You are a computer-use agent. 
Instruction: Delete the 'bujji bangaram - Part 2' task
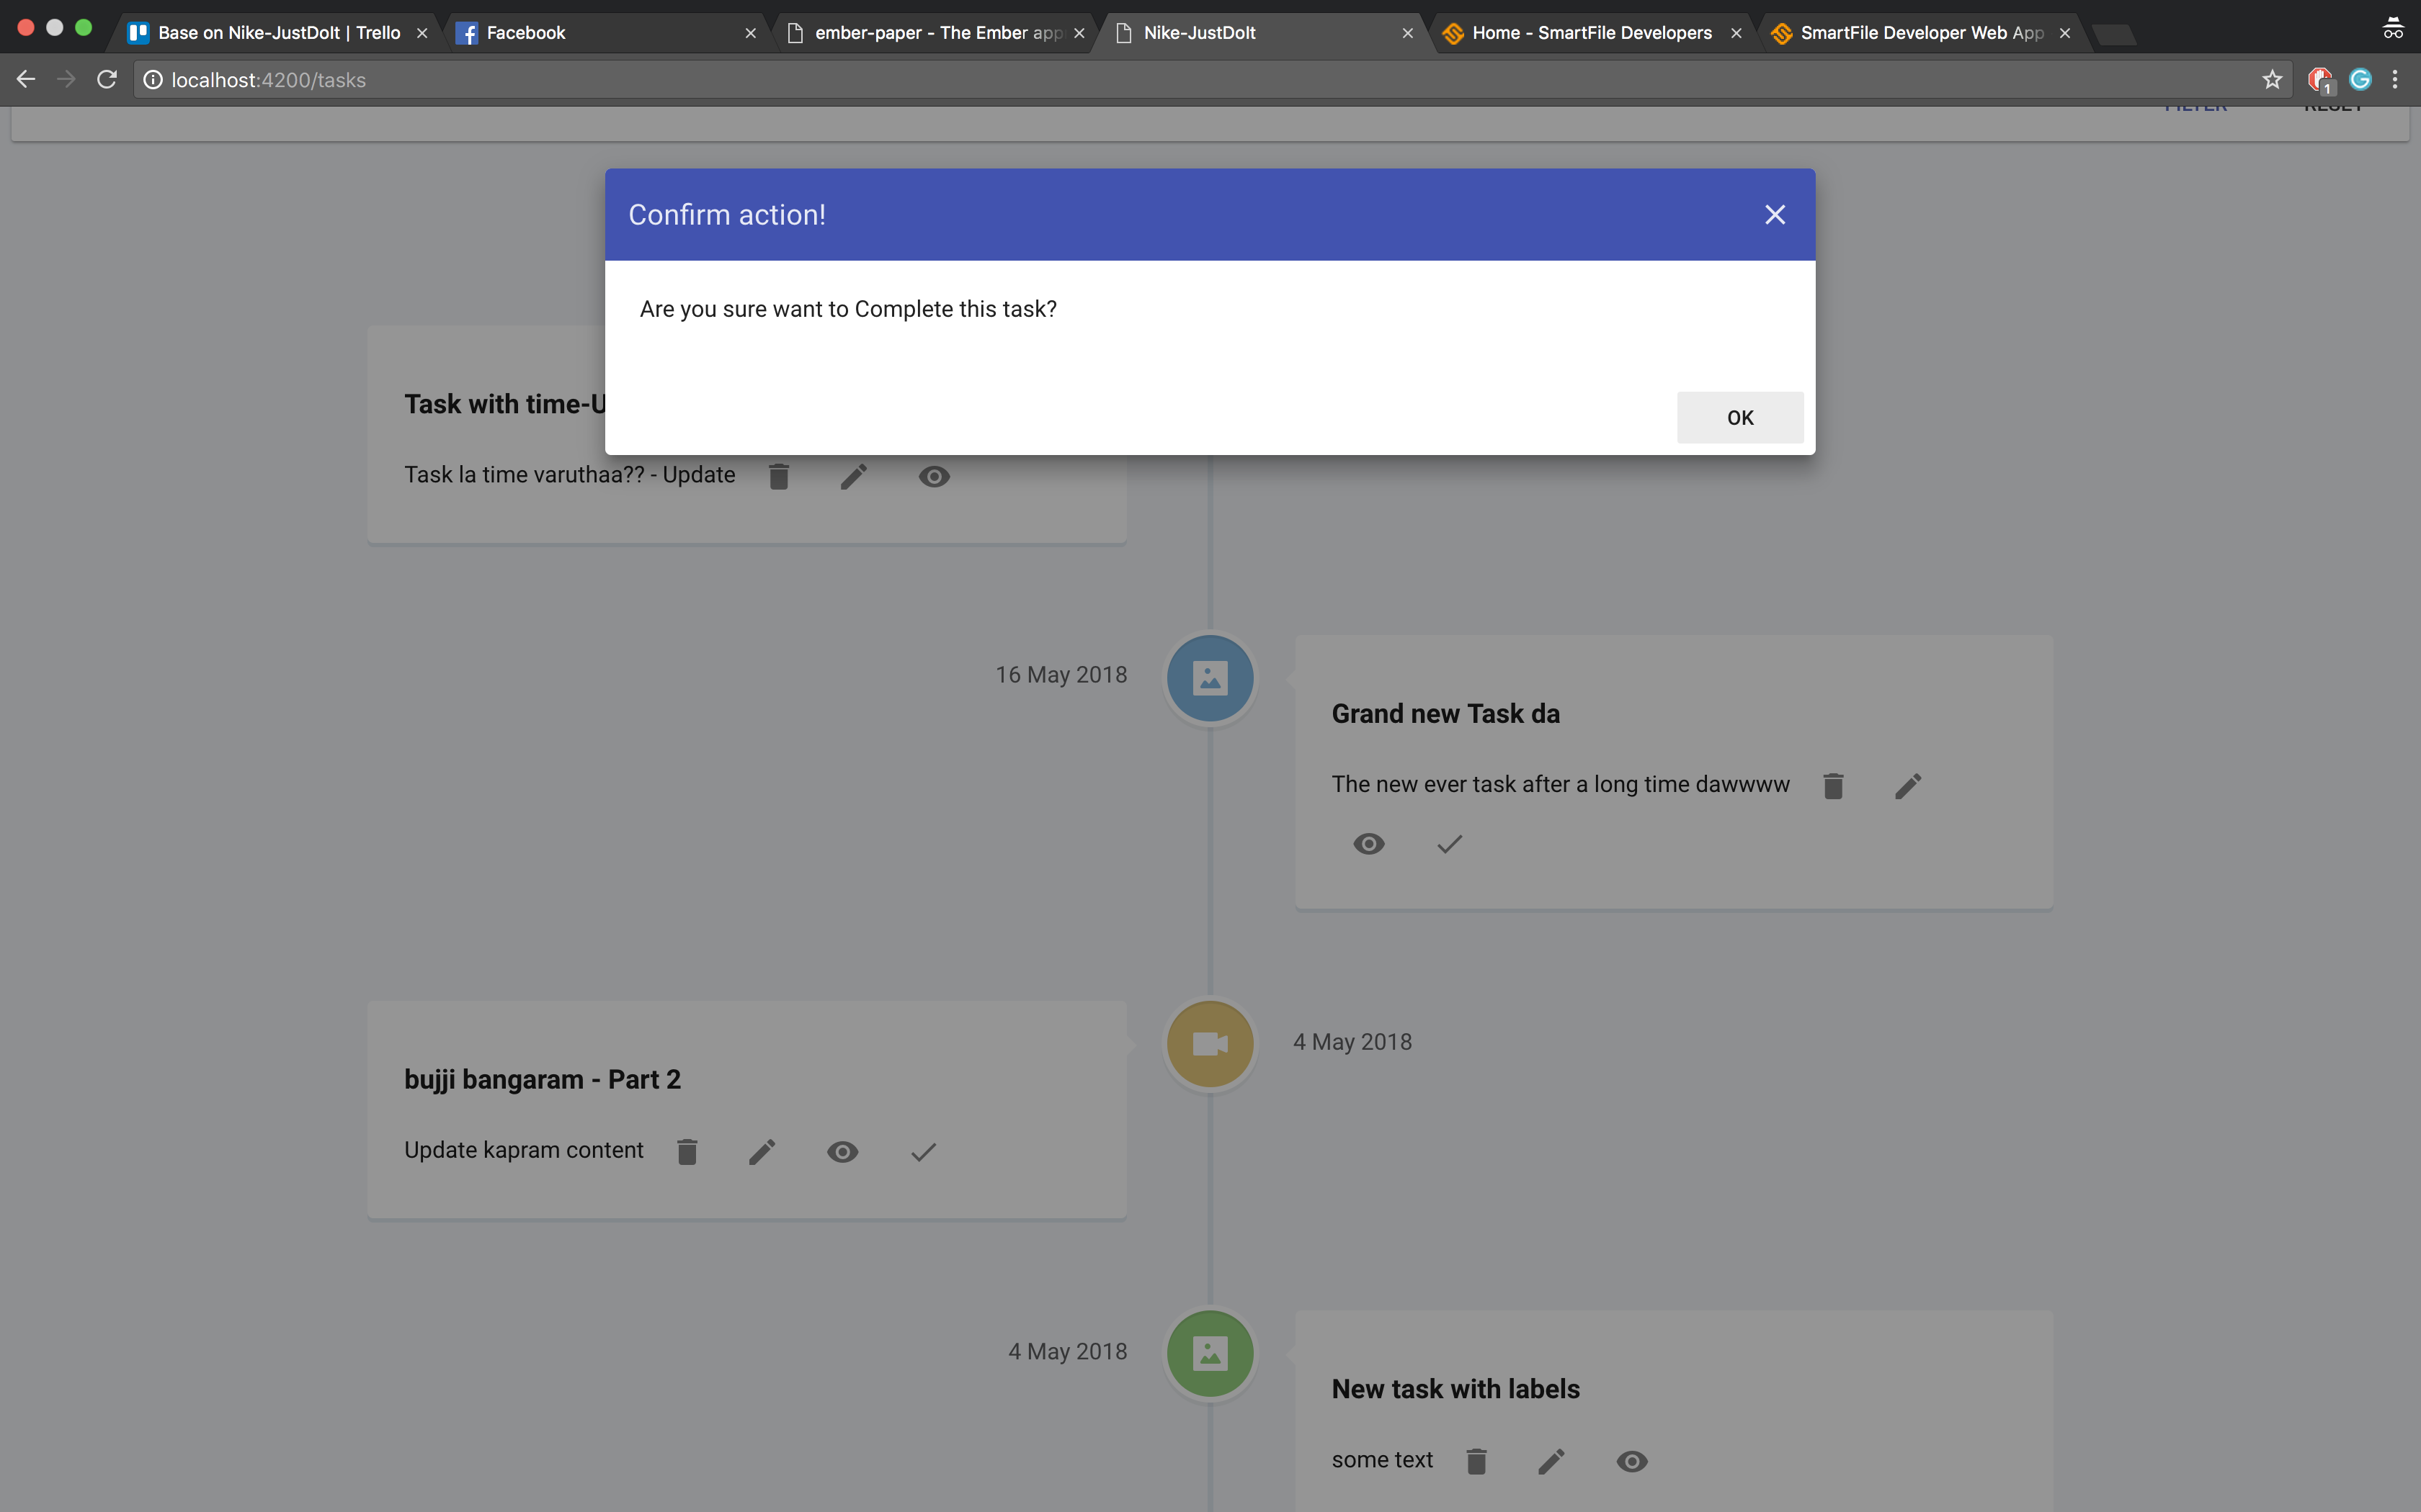(x=686, y=1152)
